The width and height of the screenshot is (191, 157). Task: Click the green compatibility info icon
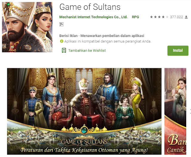pos(62,41)
